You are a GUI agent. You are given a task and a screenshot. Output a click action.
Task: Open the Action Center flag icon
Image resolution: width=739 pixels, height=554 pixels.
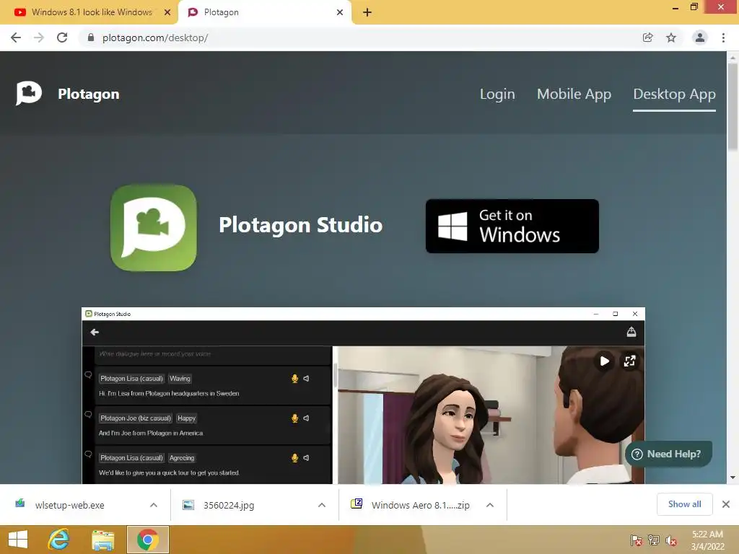(637, 540)
